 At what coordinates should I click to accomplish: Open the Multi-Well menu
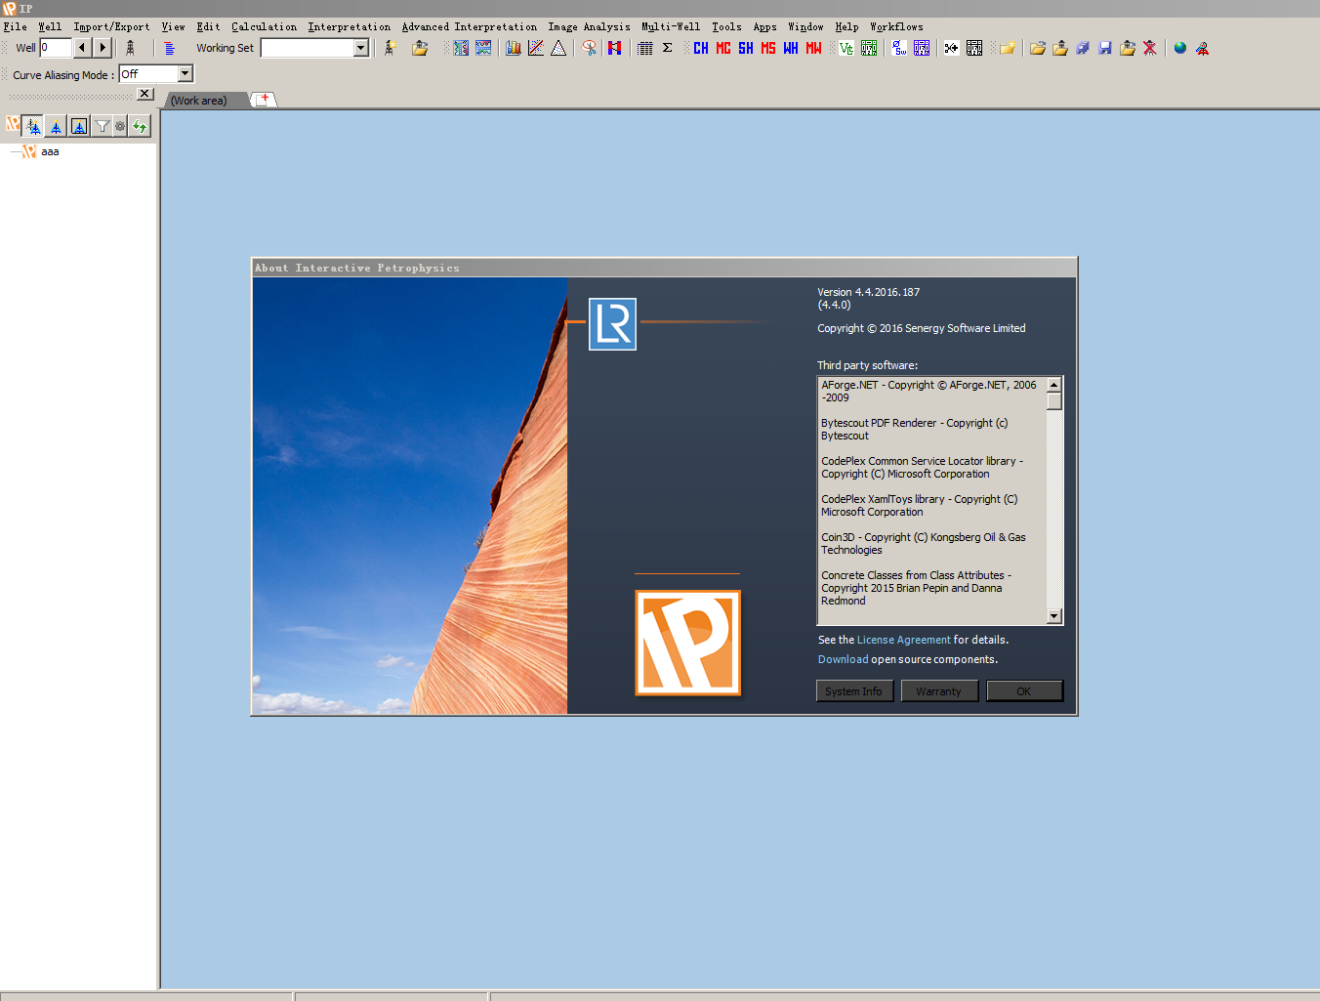click(671, 27)
